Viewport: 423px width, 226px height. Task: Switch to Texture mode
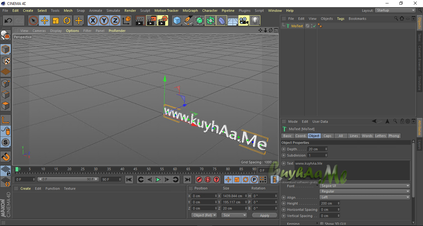coord(6,60)
